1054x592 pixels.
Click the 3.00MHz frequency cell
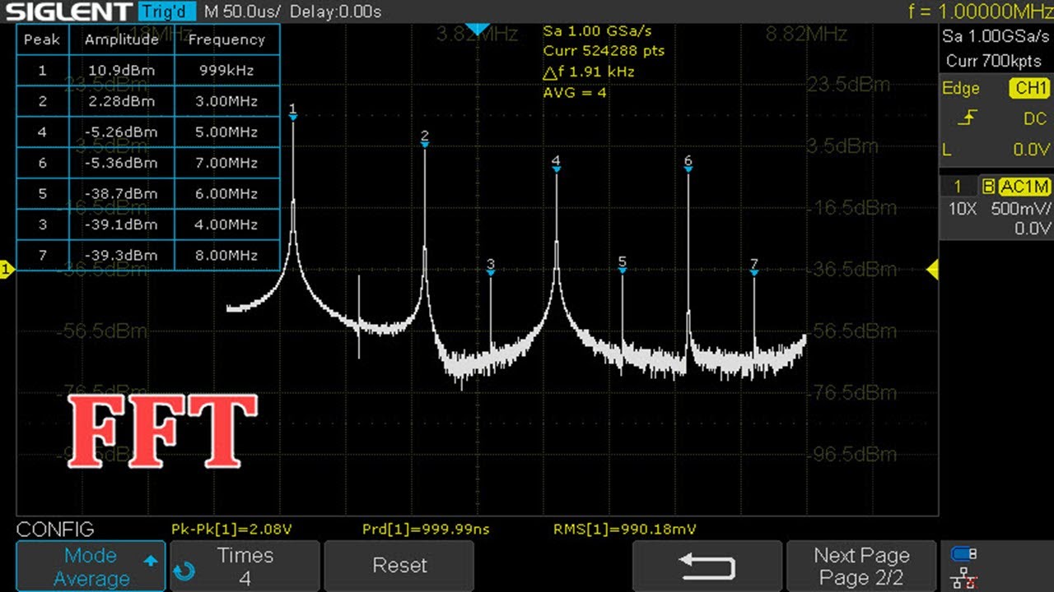point(227,101)
